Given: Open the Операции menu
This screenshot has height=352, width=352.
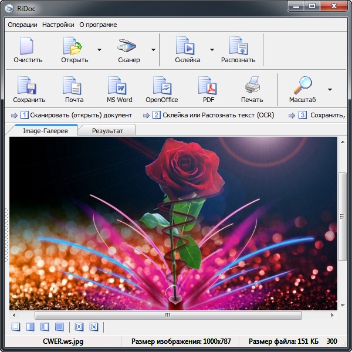Looking at the screenshot, I should (x=22, y=25).
